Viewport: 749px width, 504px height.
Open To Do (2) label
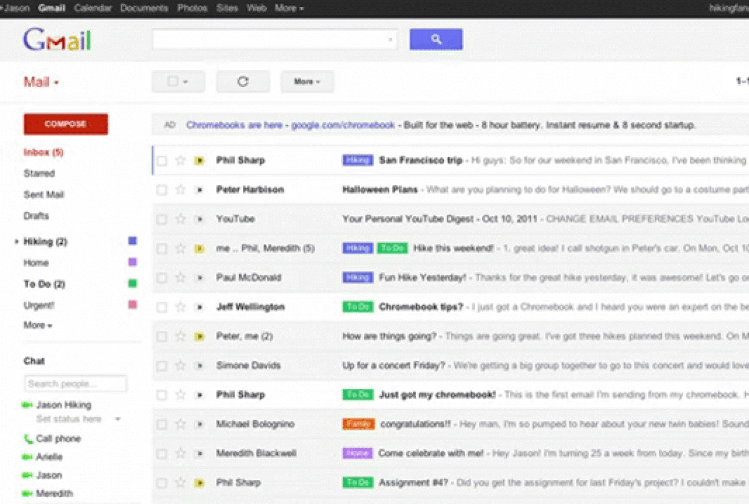click(44, 284)
